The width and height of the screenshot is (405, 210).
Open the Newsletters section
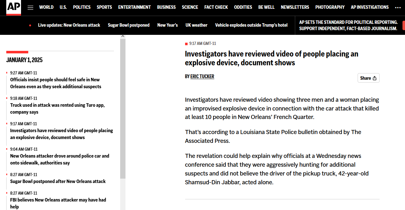[295, 7]
